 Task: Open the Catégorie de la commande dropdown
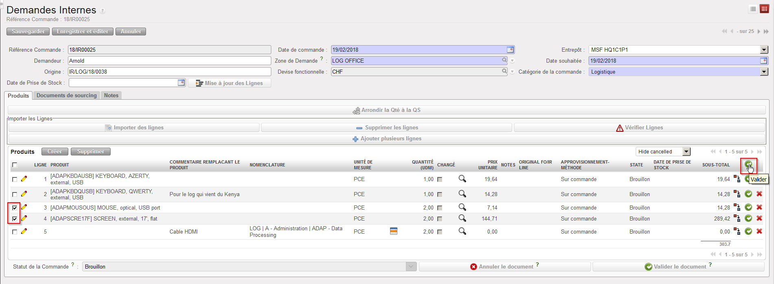[764, 72]
